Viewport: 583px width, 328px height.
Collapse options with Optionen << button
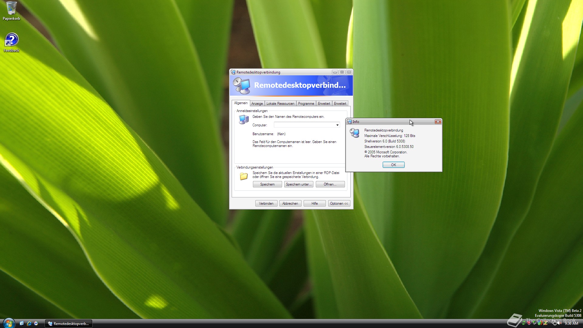click(339, 203)
